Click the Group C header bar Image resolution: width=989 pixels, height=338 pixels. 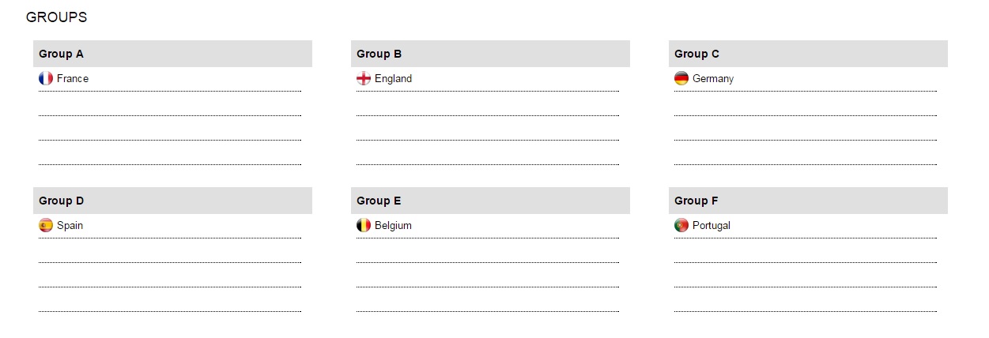(808, 54)
